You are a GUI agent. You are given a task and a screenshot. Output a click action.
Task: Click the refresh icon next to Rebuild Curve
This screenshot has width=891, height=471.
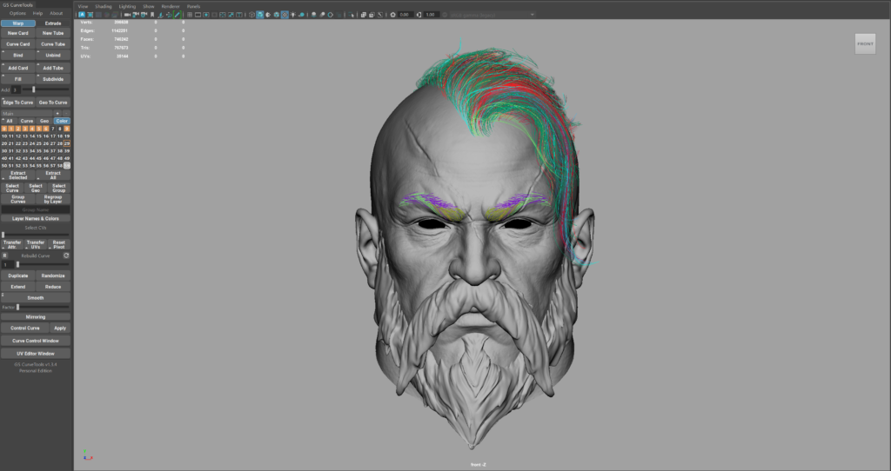(66, 255)
